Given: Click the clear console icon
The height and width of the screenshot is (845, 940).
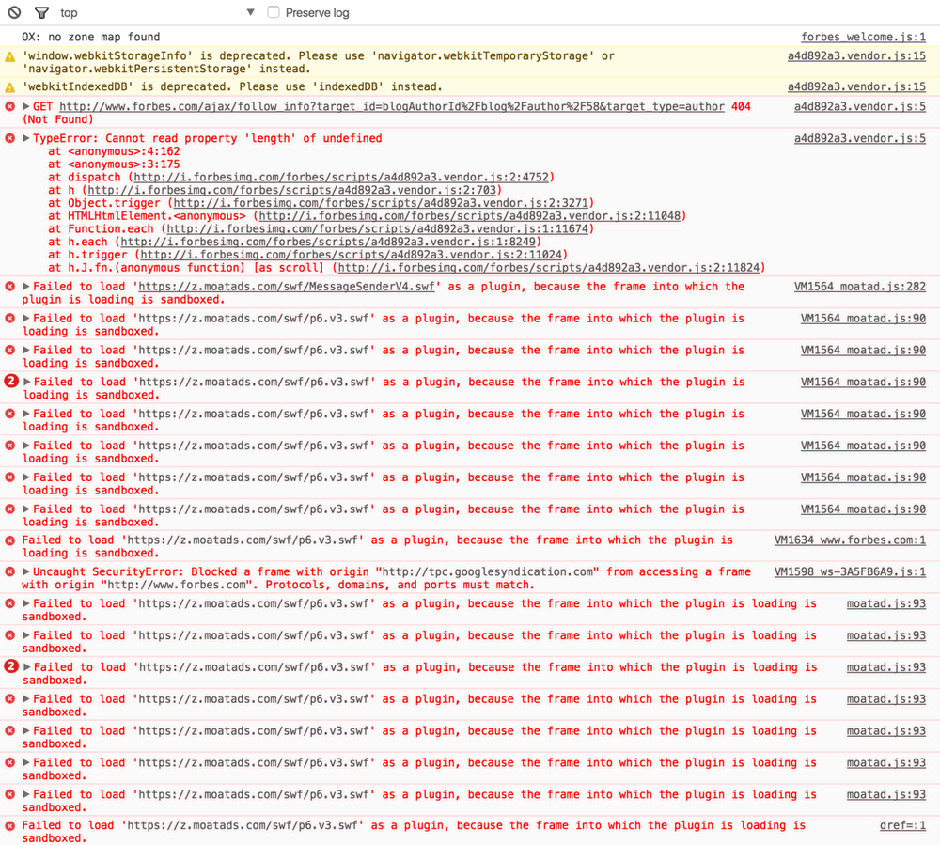Looking at the screenshot, I should pos(14,12).
